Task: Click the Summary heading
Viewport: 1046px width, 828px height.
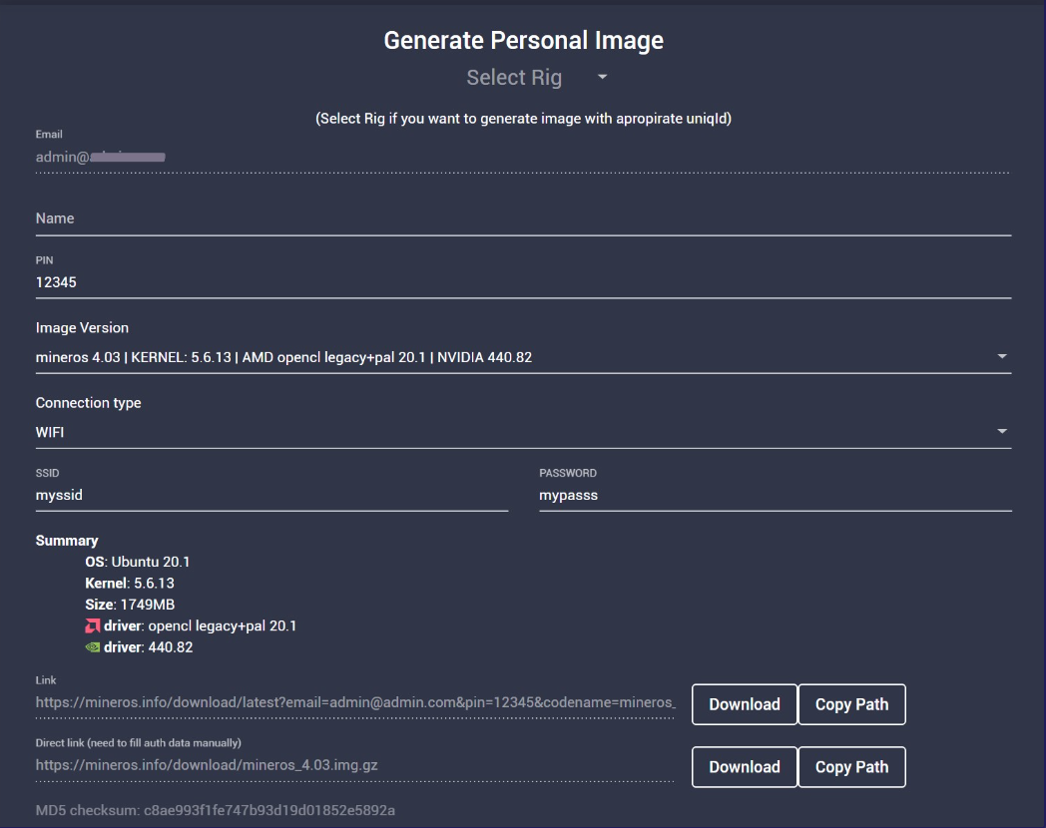Action: click(x=67, y=541)
